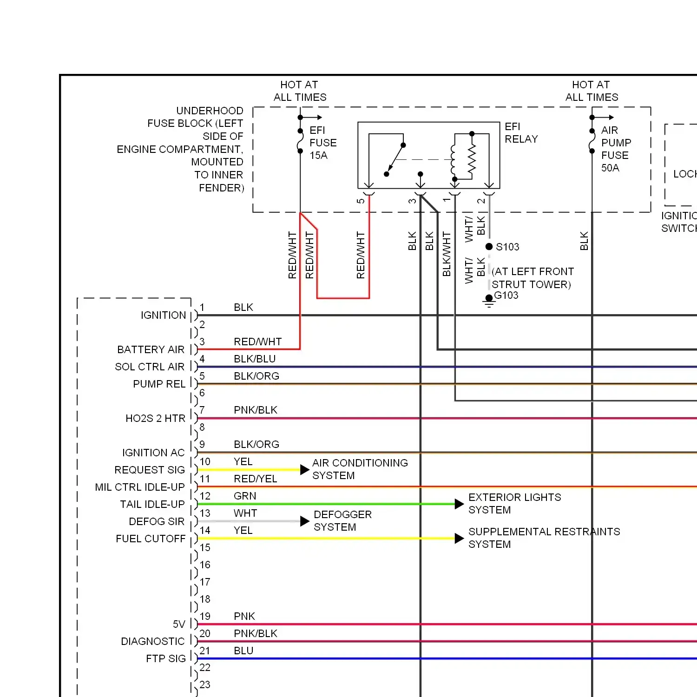Select the DEFOG SIR connector label
697x697 pixels.
coord(157,521)
